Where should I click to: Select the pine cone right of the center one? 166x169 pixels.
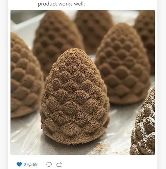point(123,64)
